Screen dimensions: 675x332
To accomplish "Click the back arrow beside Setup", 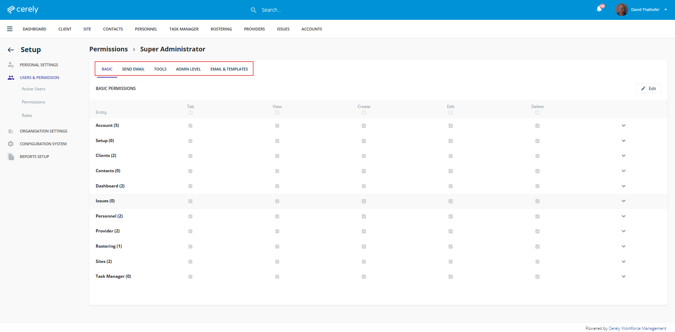I will (x=11, y=50).
